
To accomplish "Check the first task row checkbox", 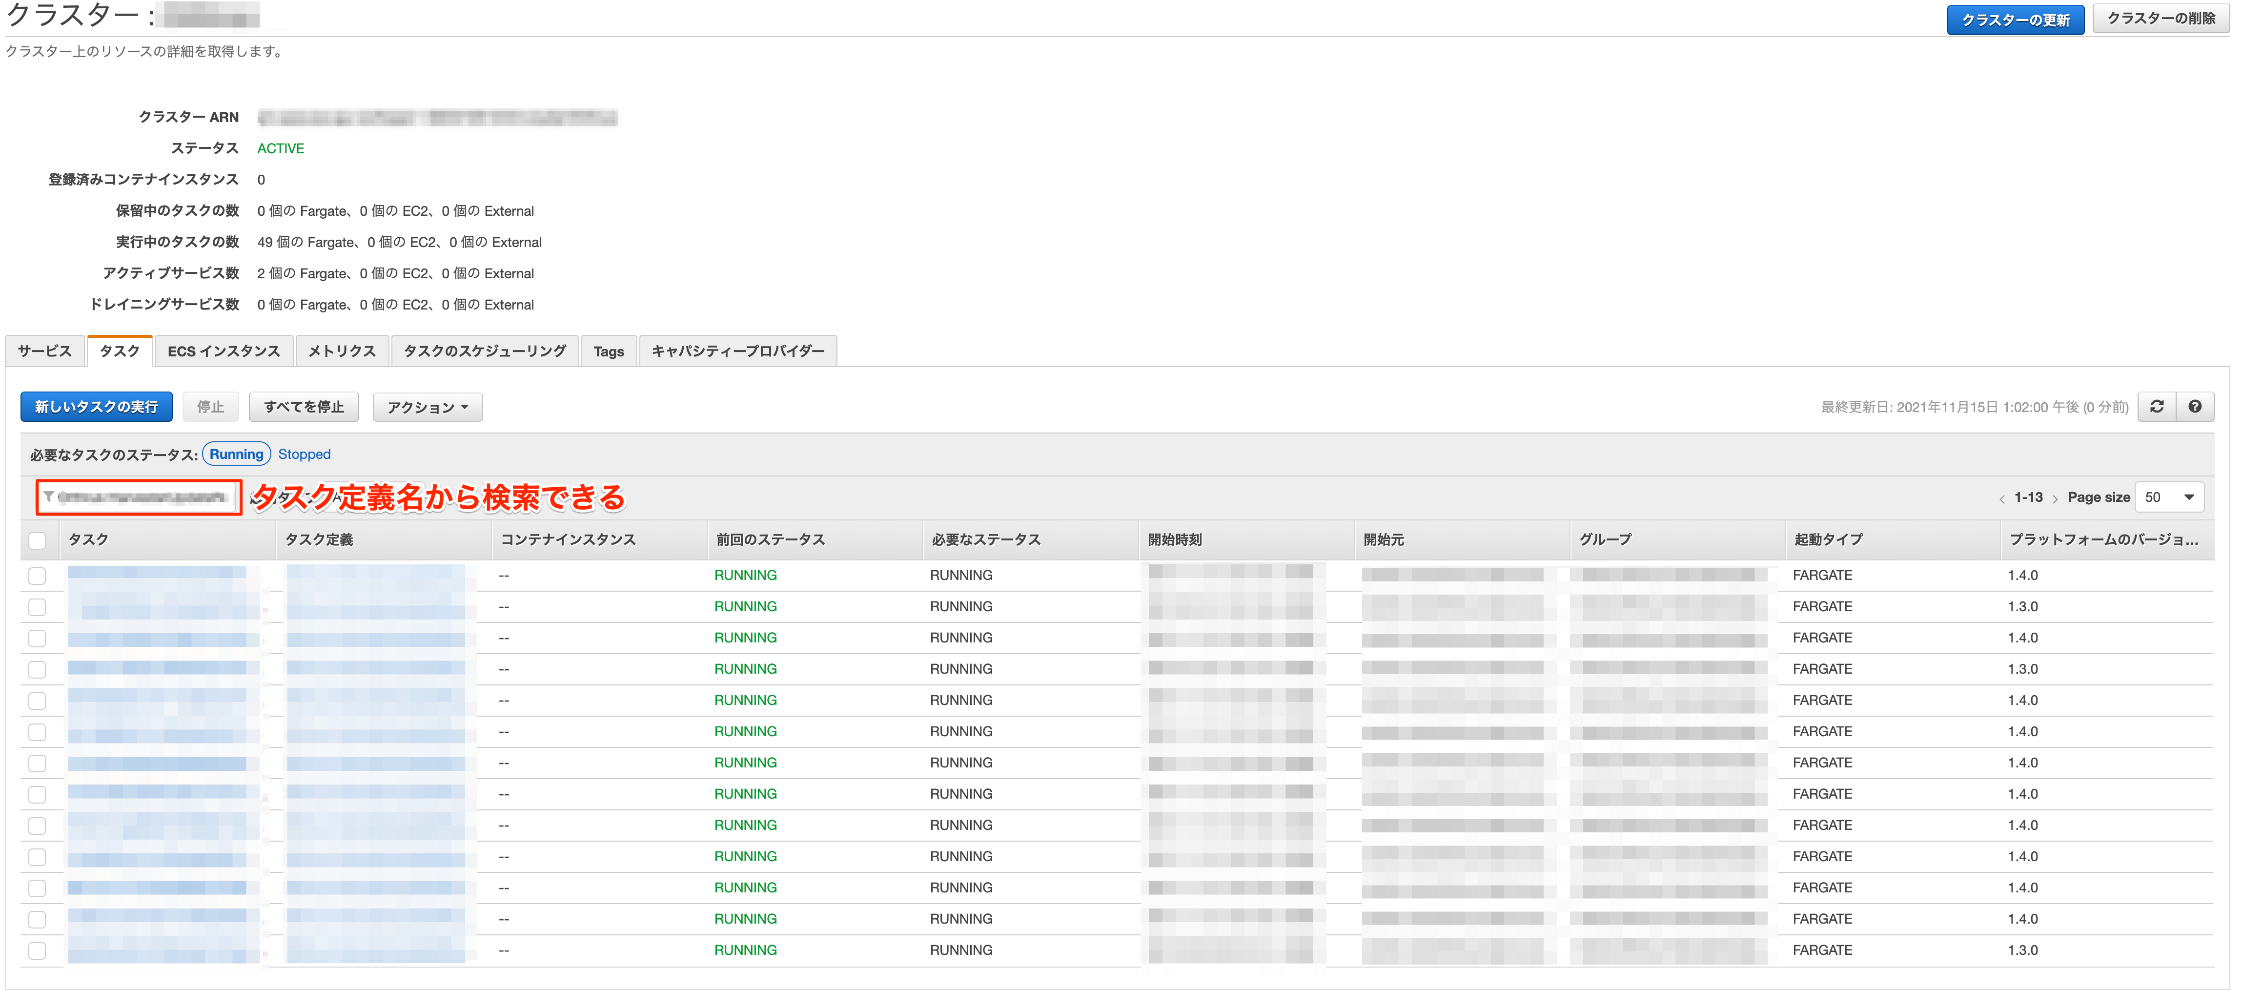I will point(37,576).
